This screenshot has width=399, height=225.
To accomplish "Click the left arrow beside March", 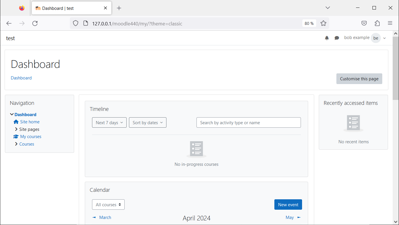I will [94, 217].
